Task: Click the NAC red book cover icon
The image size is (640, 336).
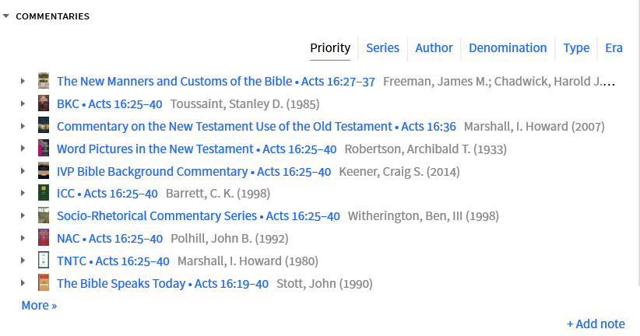Action: (x=44, y=238)
